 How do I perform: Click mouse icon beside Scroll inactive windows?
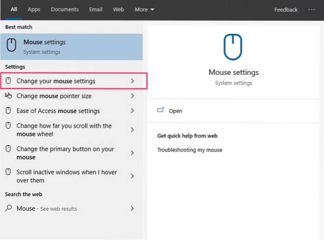(8, 172)
